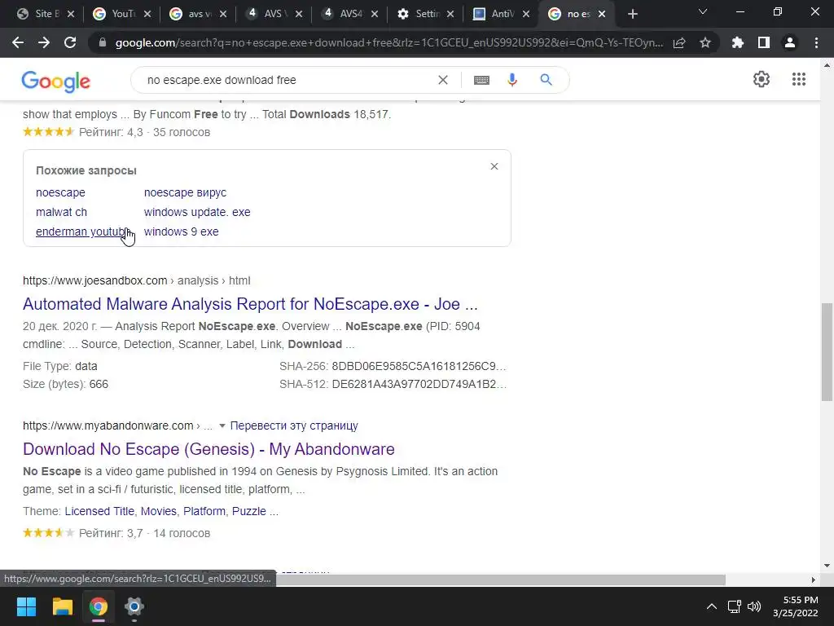834x626 pixels.
Task: Open Chrome three-dot menu
Action: point(816,42)
